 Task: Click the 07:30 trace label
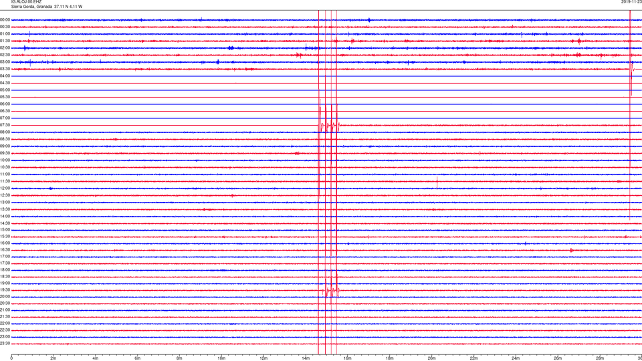pyautogui.click(x=5, y=125)
